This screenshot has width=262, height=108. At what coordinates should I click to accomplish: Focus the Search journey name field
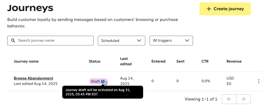click(x=54, y=41)
